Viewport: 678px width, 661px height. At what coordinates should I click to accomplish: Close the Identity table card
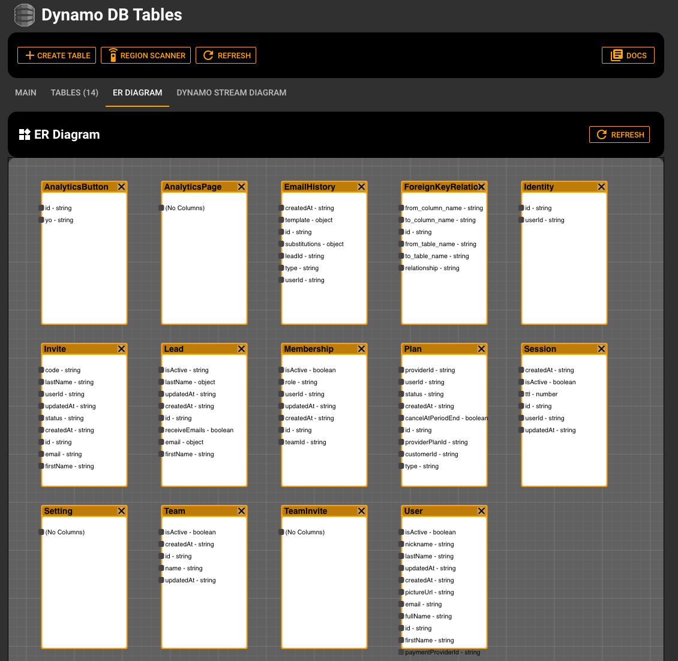coord(601,187)
